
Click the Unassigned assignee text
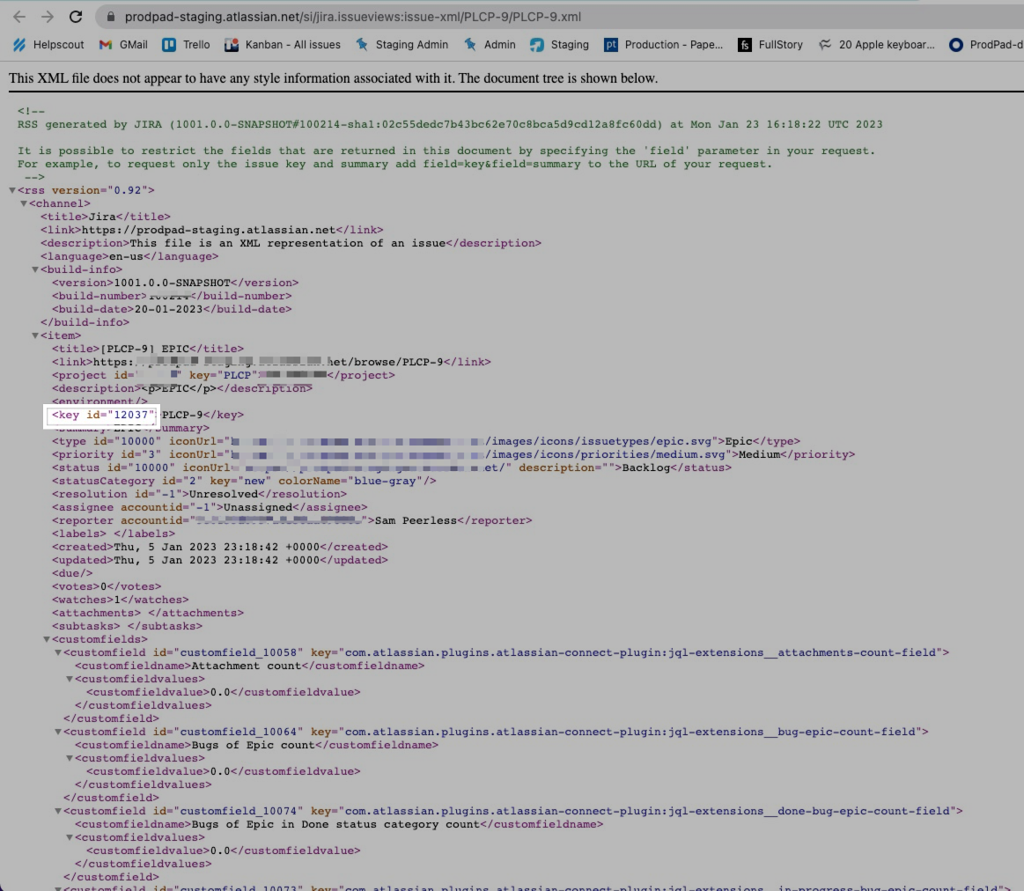pyautogui.click(x=258, y=507)
